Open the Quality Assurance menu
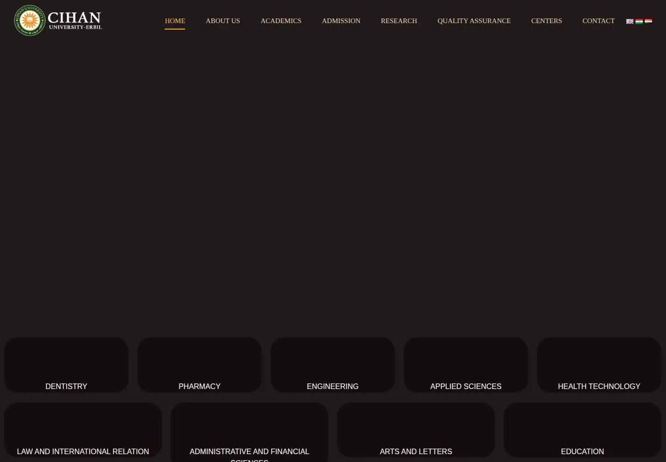666x462 pixels. [x=474, y=21]
